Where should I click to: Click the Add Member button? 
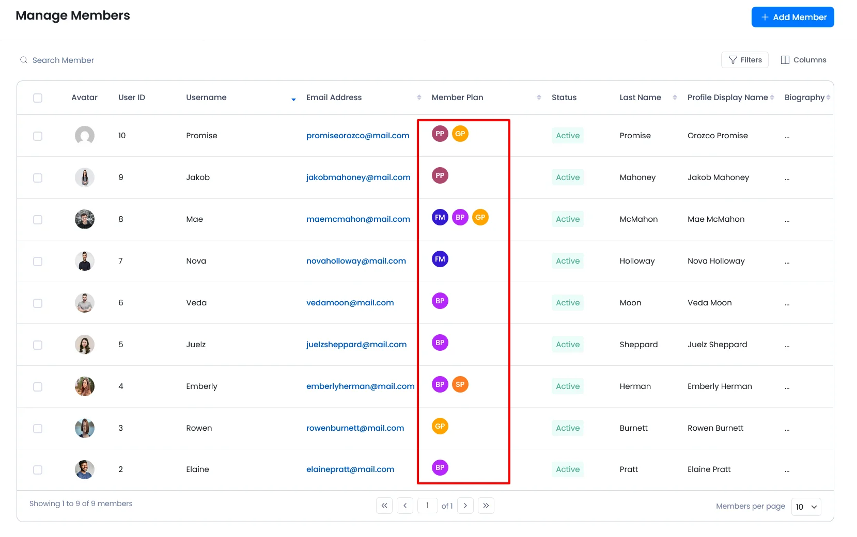click(x=792, y=17)
